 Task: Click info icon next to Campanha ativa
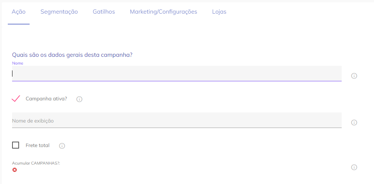(79, 99)
